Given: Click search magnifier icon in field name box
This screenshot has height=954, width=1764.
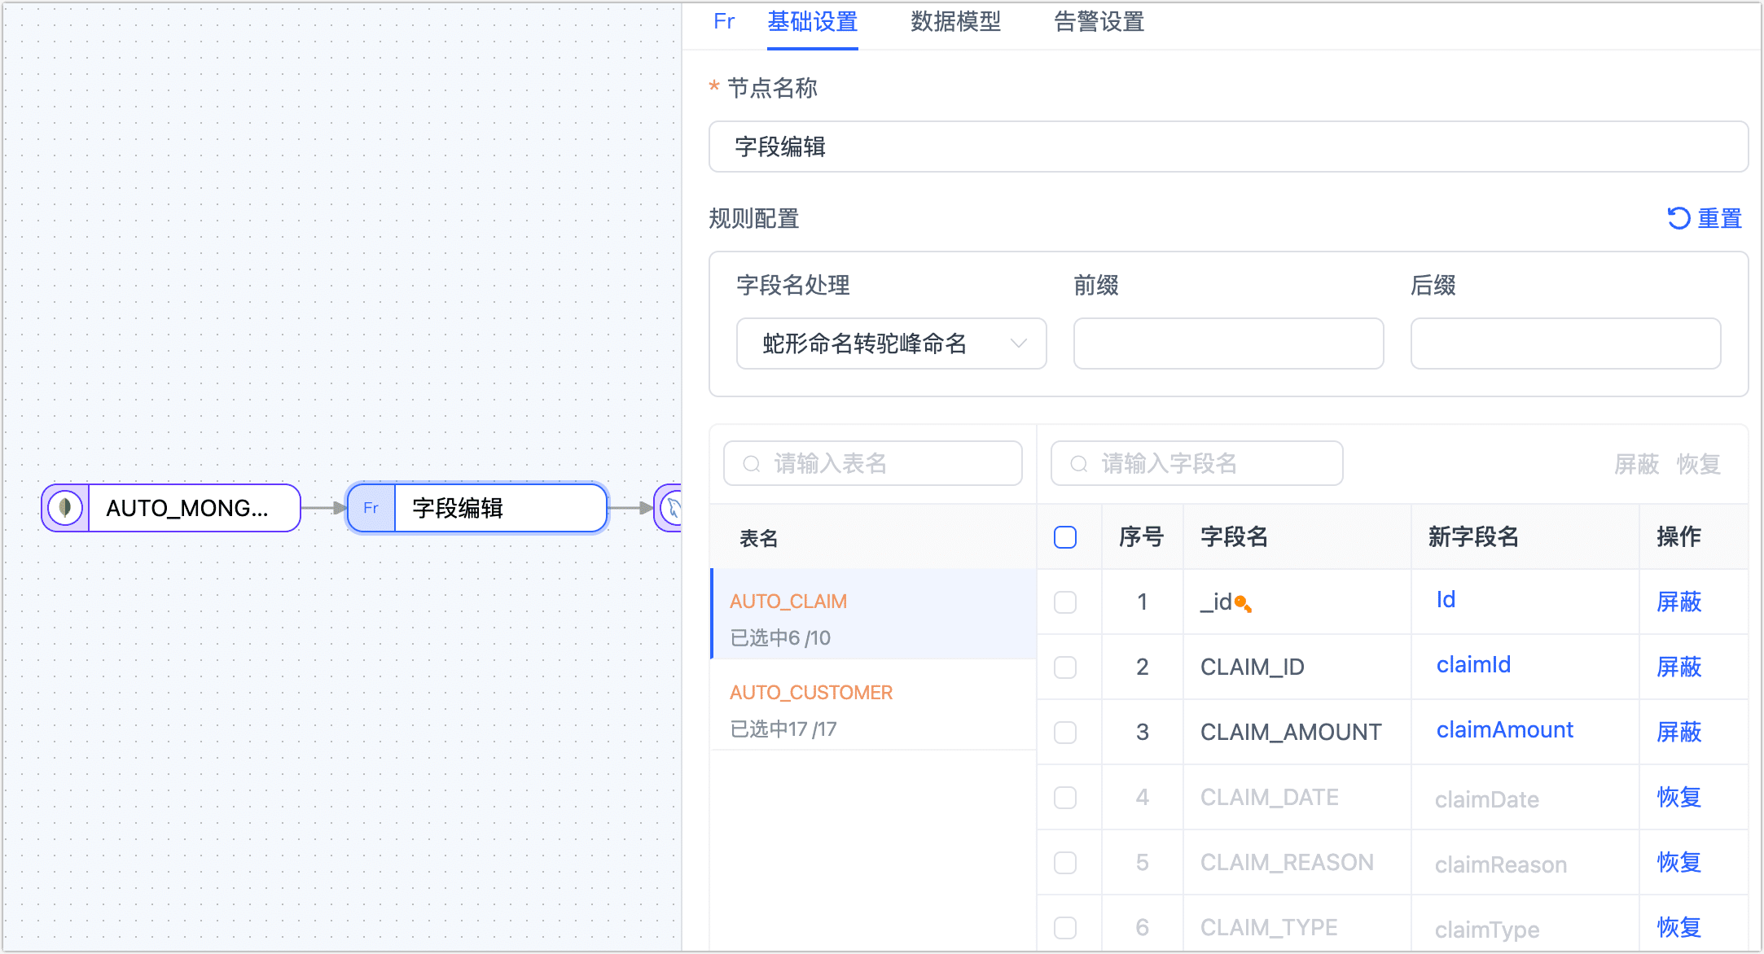Looking at the screenshot, I should (1079, 464).
